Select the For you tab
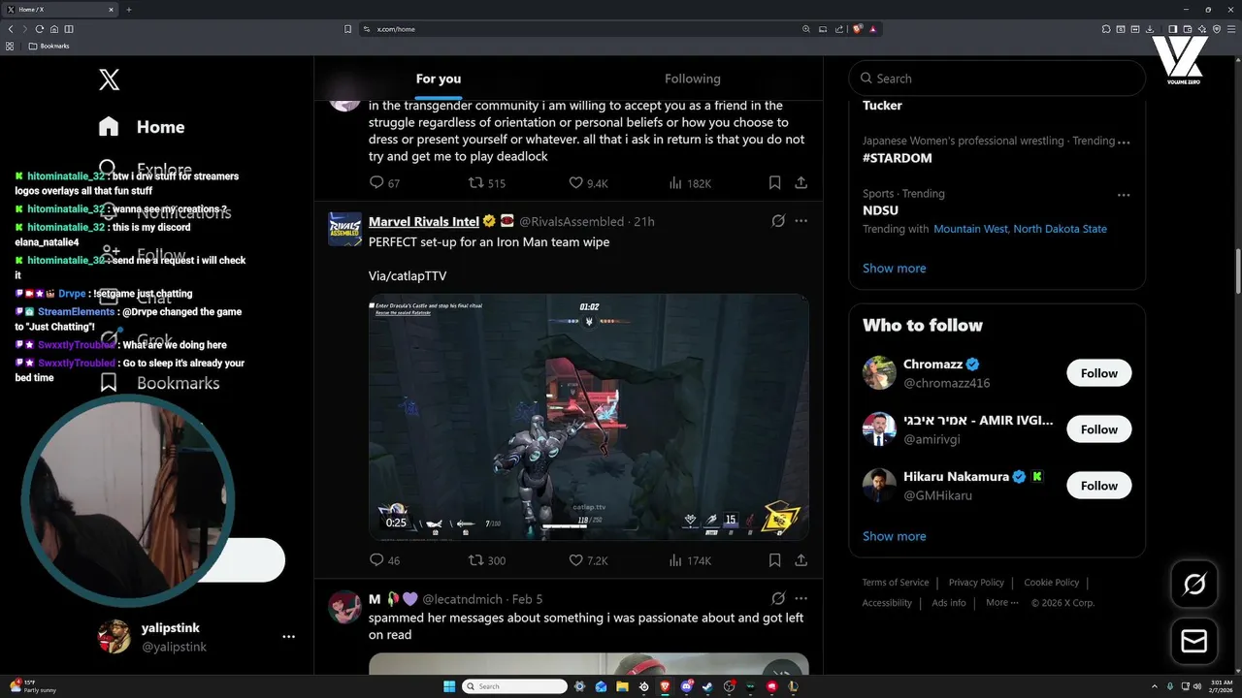This screenshot has width=1242, height=698. coord(439,79)
